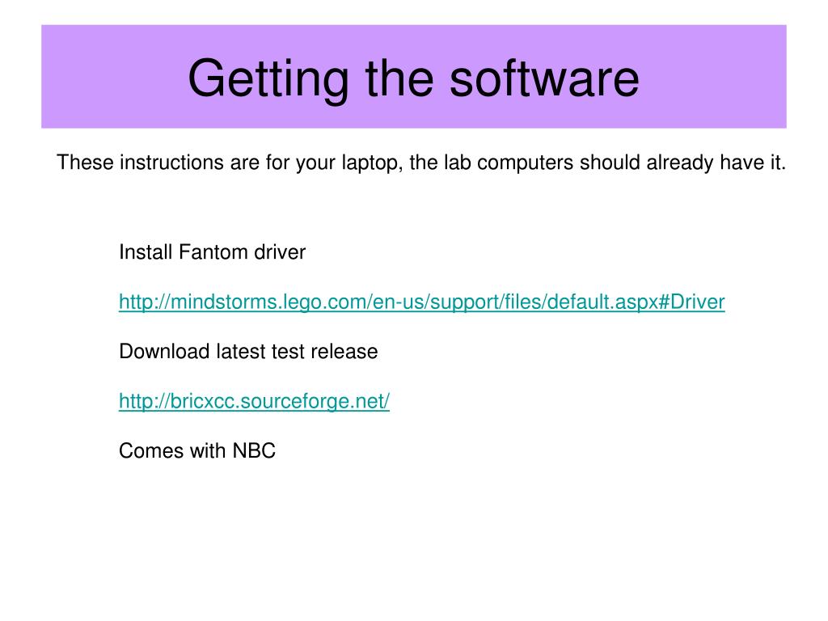
Task: Select the 'Install Fantom driver' line
Action: click(213, 252)
